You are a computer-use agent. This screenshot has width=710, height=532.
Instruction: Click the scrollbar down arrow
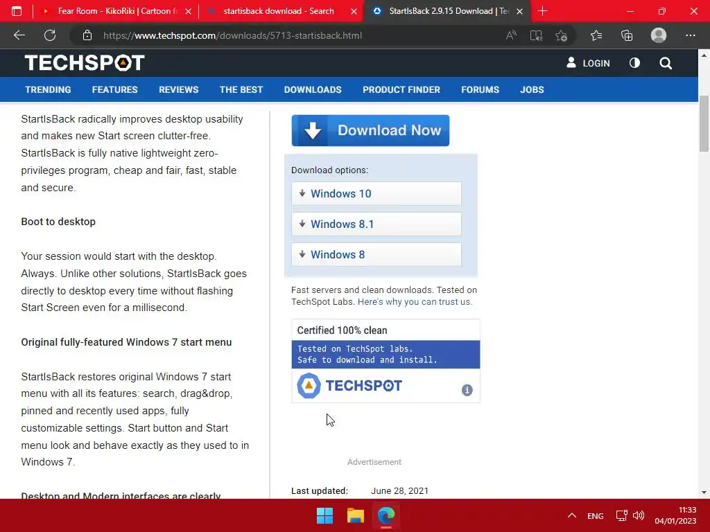704,493
